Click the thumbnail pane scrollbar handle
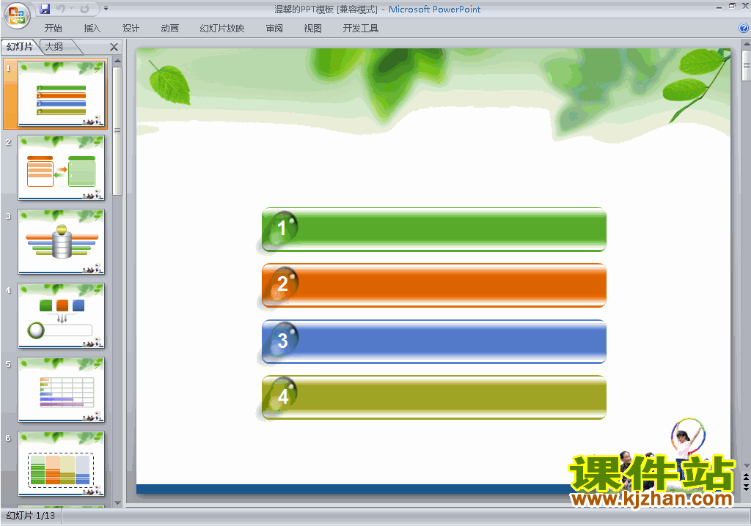The image size is (751, 526). click(117, 130)
